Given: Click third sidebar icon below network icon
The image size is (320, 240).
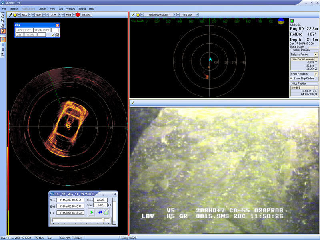Looking at the screenshot, I should [3, 26].
